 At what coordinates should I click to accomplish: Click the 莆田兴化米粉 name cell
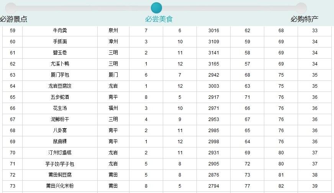point(60,186)
